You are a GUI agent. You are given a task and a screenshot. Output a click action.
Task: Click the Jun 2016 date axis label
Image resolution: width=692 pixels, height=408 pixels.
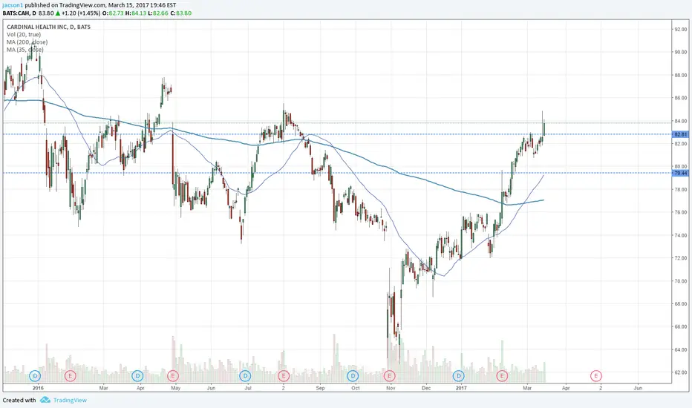[x=211, y=388]
